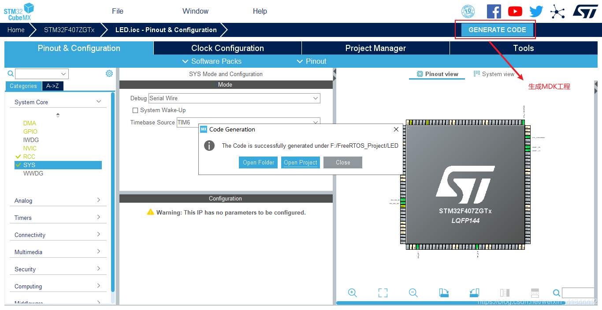This screenshot has height=310, width=602.
Task: Expand the Timers category
Action: 58,218
